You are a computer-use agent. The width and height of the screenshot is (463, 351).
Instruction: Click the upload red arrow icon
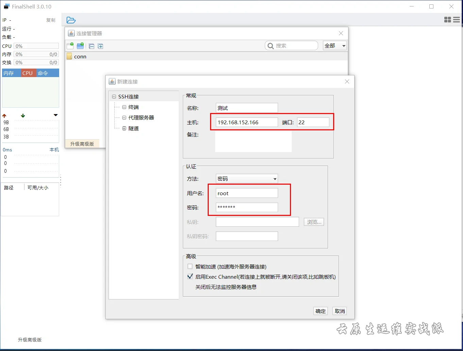pyautogui.click(x=4, y=116)
